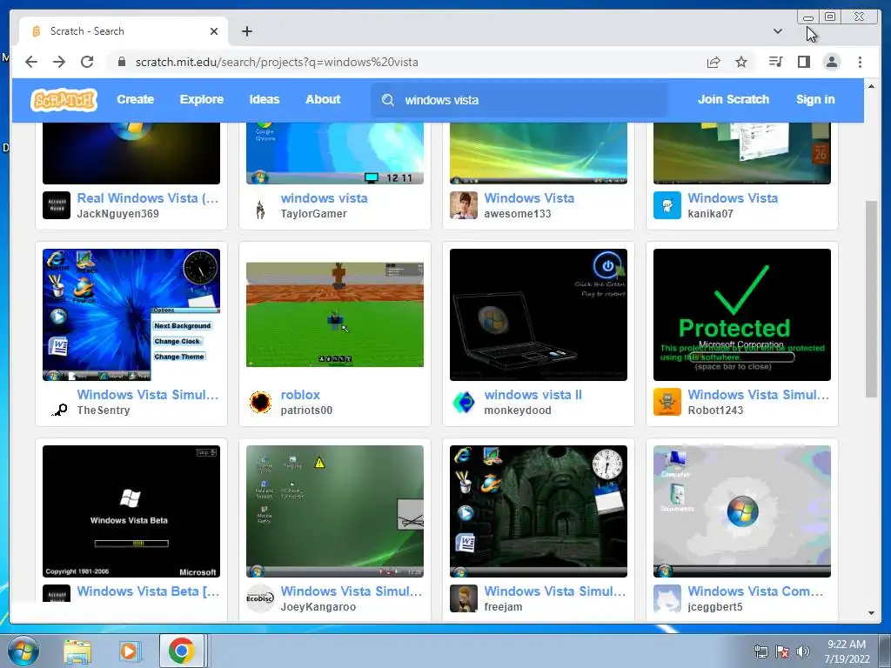Open Windows Explorer from taskbar

pos(77,651)
